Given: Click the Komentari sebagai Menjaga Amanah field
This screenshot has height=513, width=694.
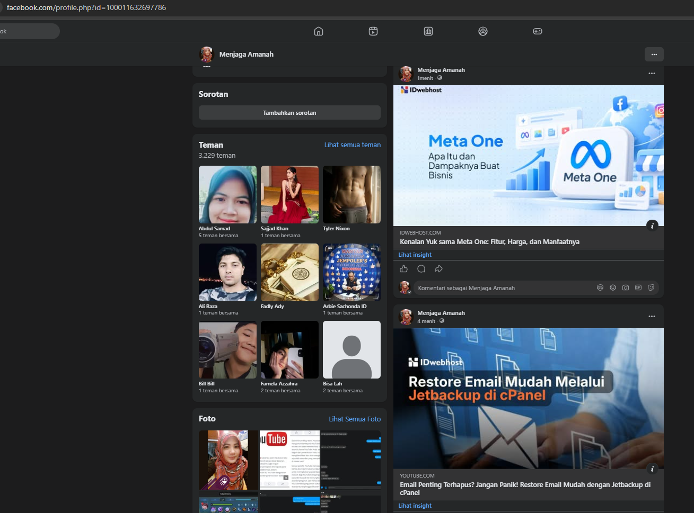Looking at the screenshot, I should (x=504, y=288).
